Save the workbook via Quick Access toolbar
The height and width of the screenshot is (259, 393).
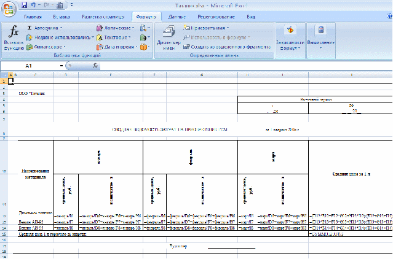tap(25, 5)
